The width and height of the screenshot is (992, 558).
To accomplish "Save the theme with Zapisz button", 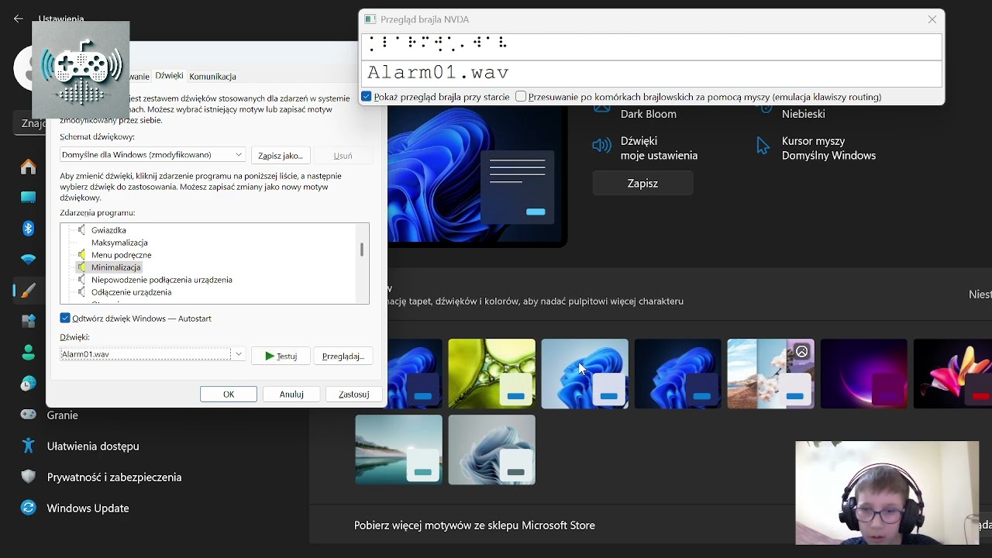I will (642, 184).
